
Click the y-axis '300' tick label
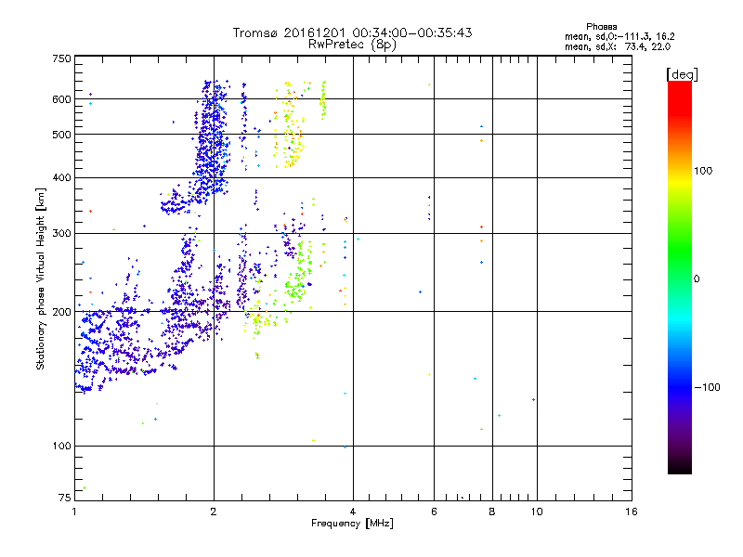(x=61, y=234)
